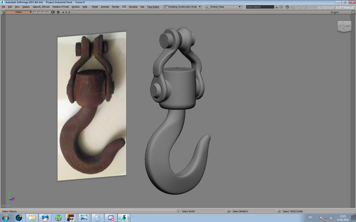Open the orange viewport camera dropdown

click(19, 12)
